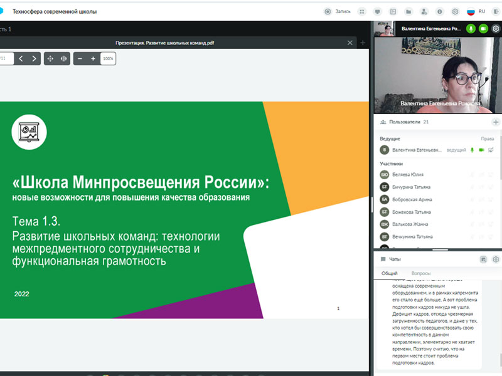Click the 100% zoom level field

[x=108, y=58]
